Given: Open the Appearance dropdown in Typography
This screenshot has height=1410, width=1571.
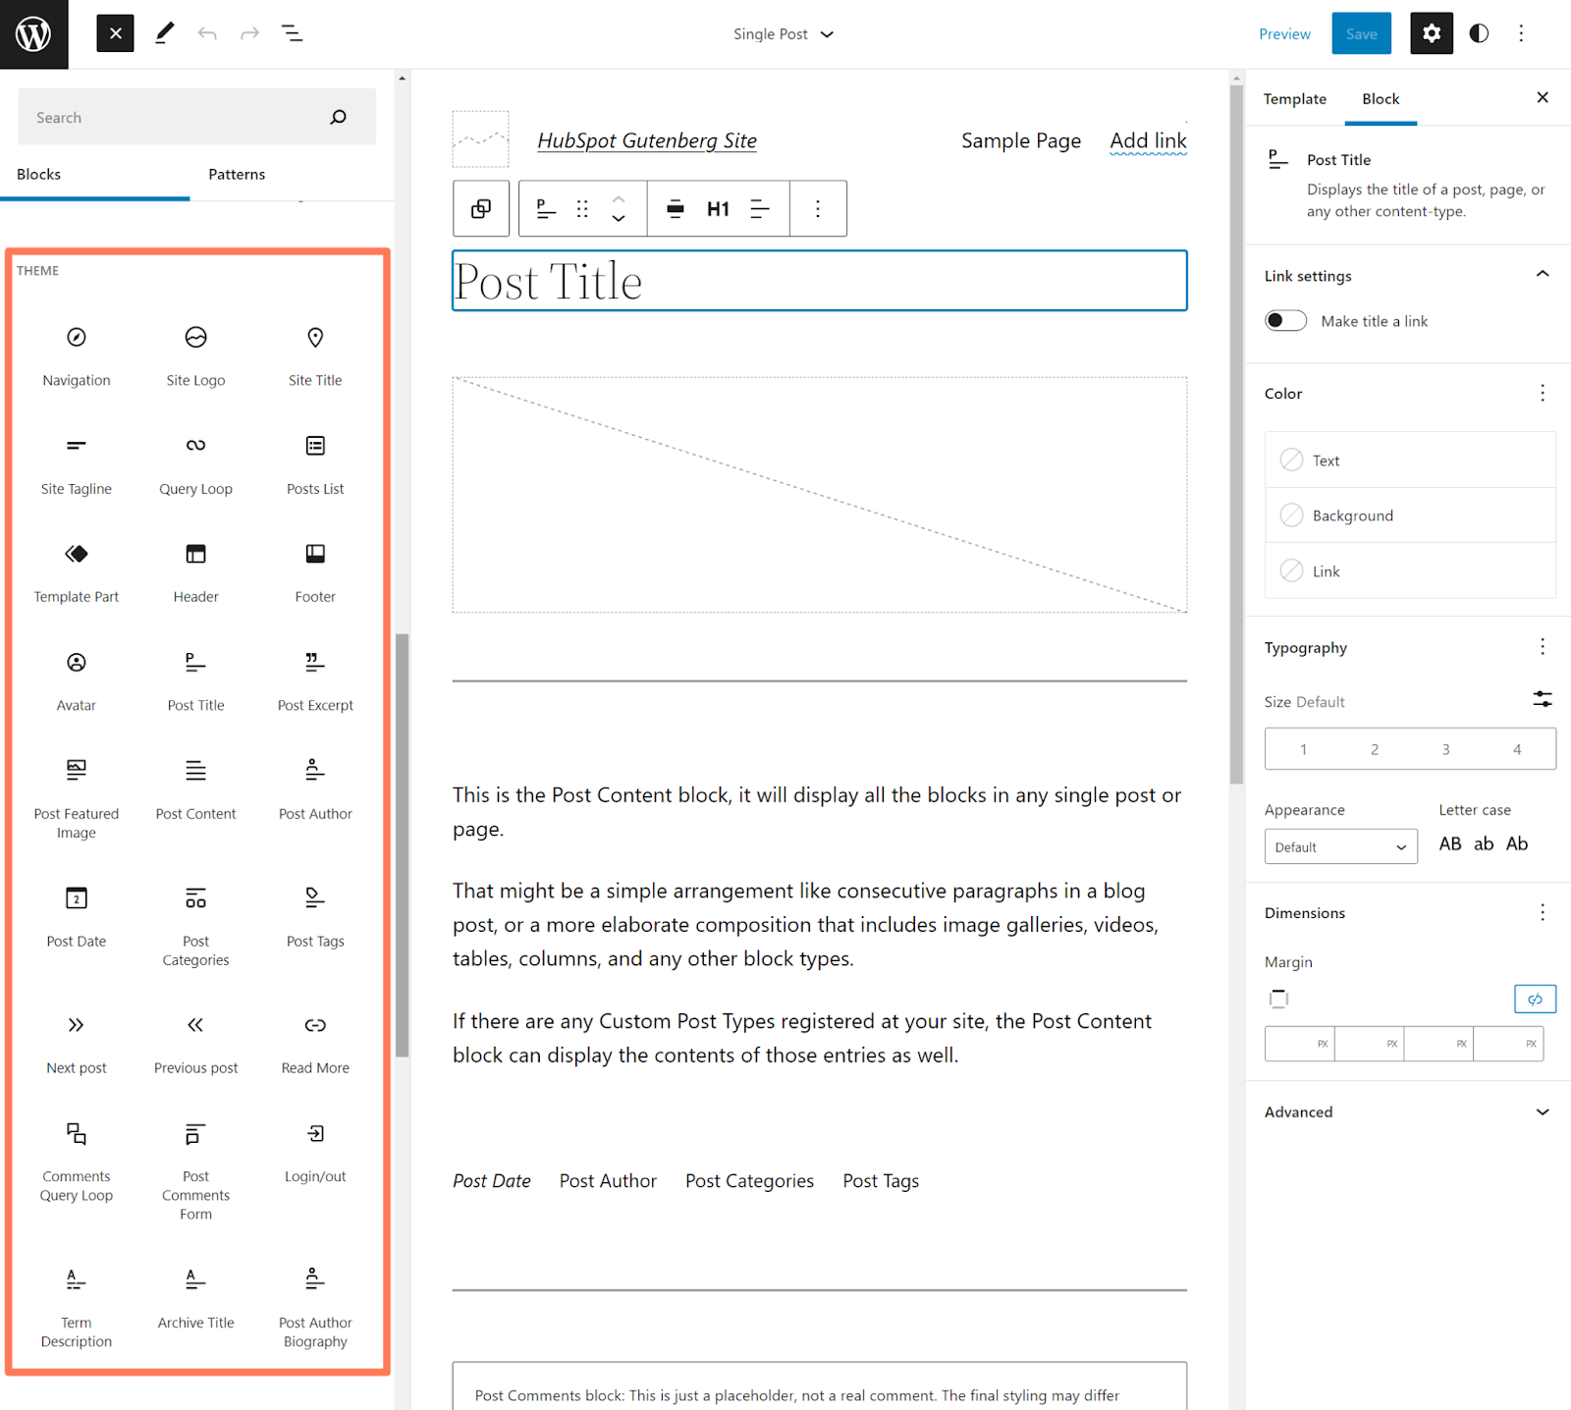Looking at the screenshot, I should pos(1339,845).
